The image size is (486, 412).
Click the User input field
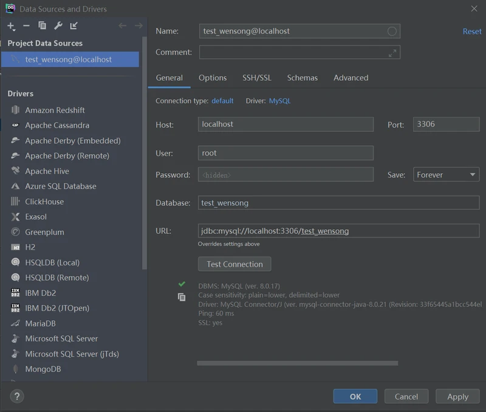(286, 153)
